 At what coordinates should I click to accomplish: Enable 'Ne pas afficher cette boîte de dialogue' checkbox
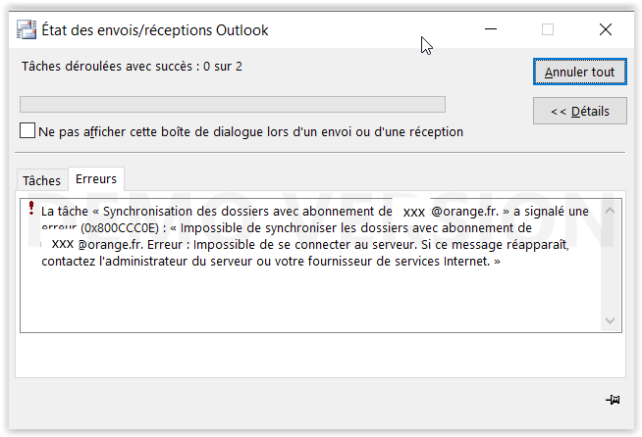27,131
